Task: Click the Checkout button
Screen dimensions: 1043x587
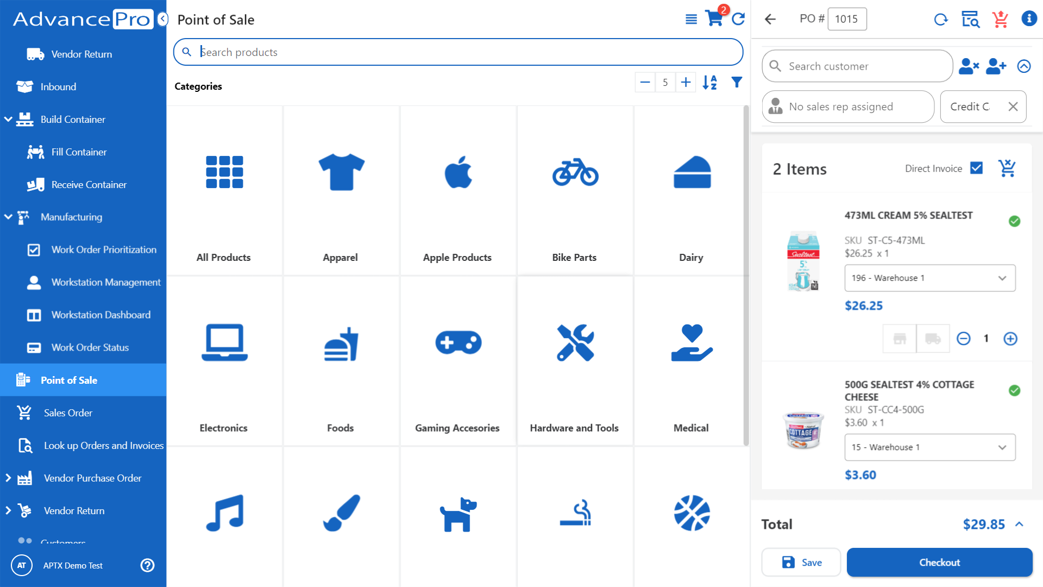Action: (939, 563)
